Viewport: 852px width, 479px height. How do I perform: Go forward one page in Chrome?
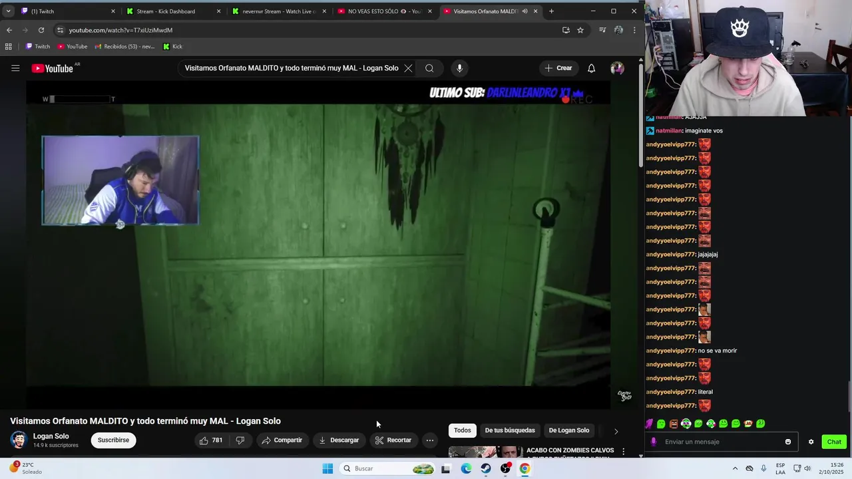(x=25, y=30)
